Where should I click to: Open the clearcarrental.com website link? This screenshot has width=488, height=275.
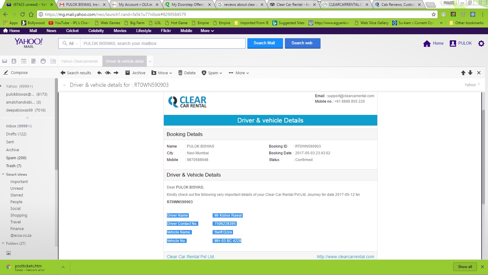[x=345, y=257]
